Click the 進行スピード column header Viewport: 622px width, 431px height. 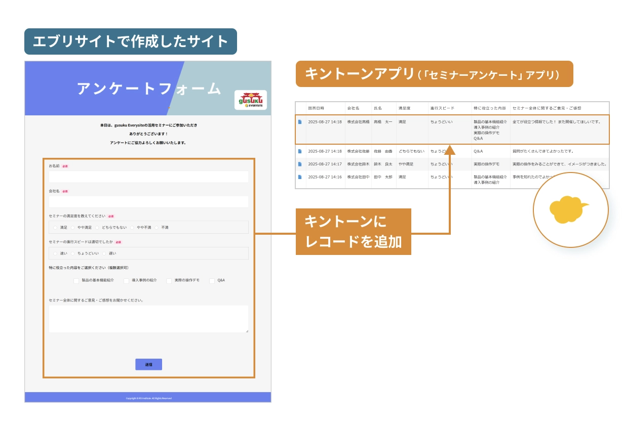coord(442,108)
